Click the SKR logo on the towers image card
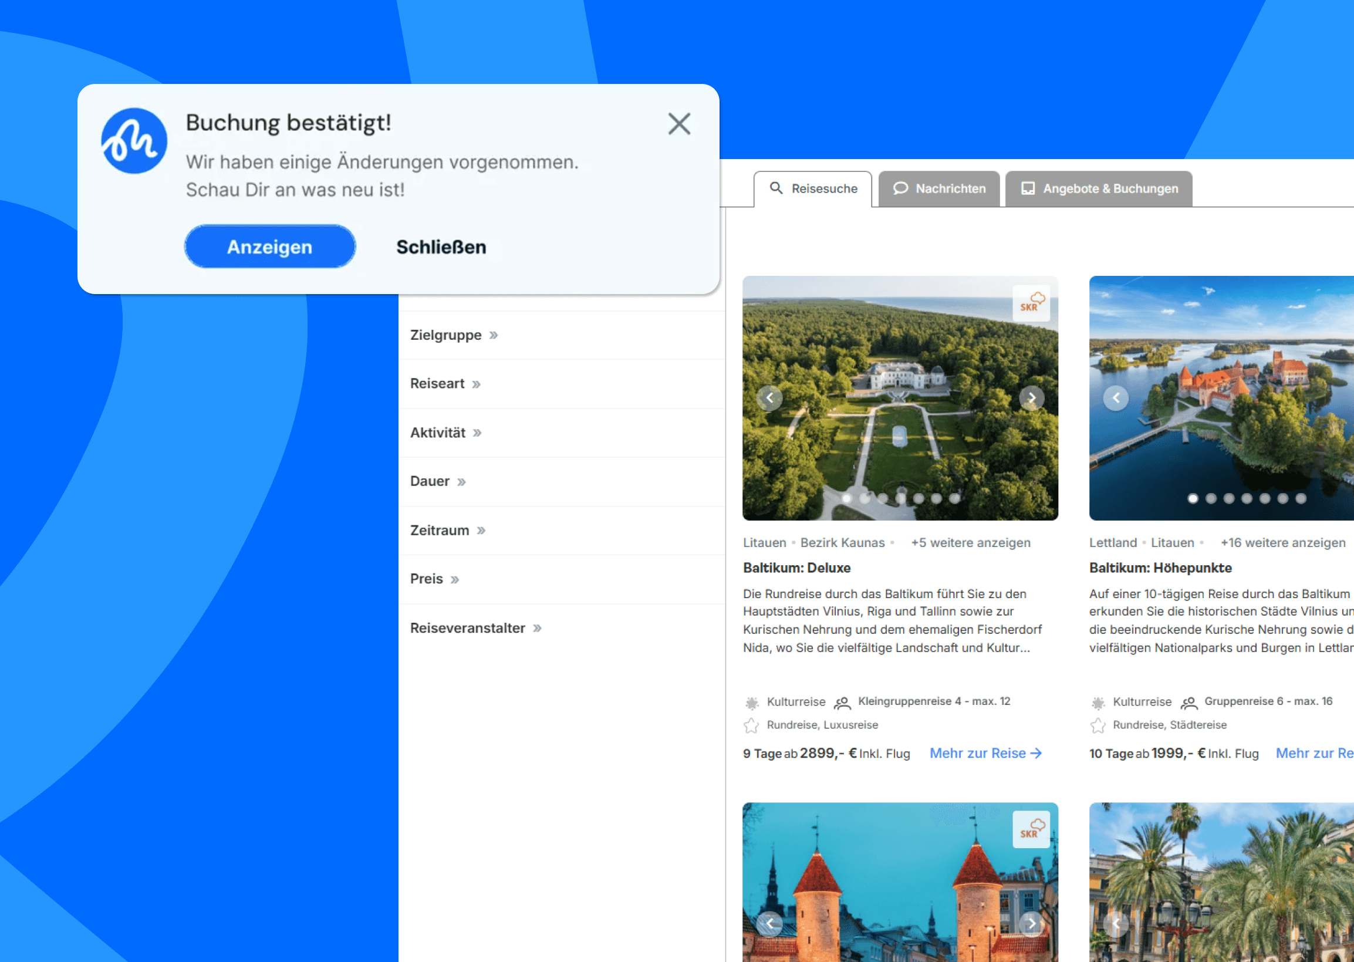This screenshot has height=962, width=1354. pyautogui.click(x=1031, y=830)
